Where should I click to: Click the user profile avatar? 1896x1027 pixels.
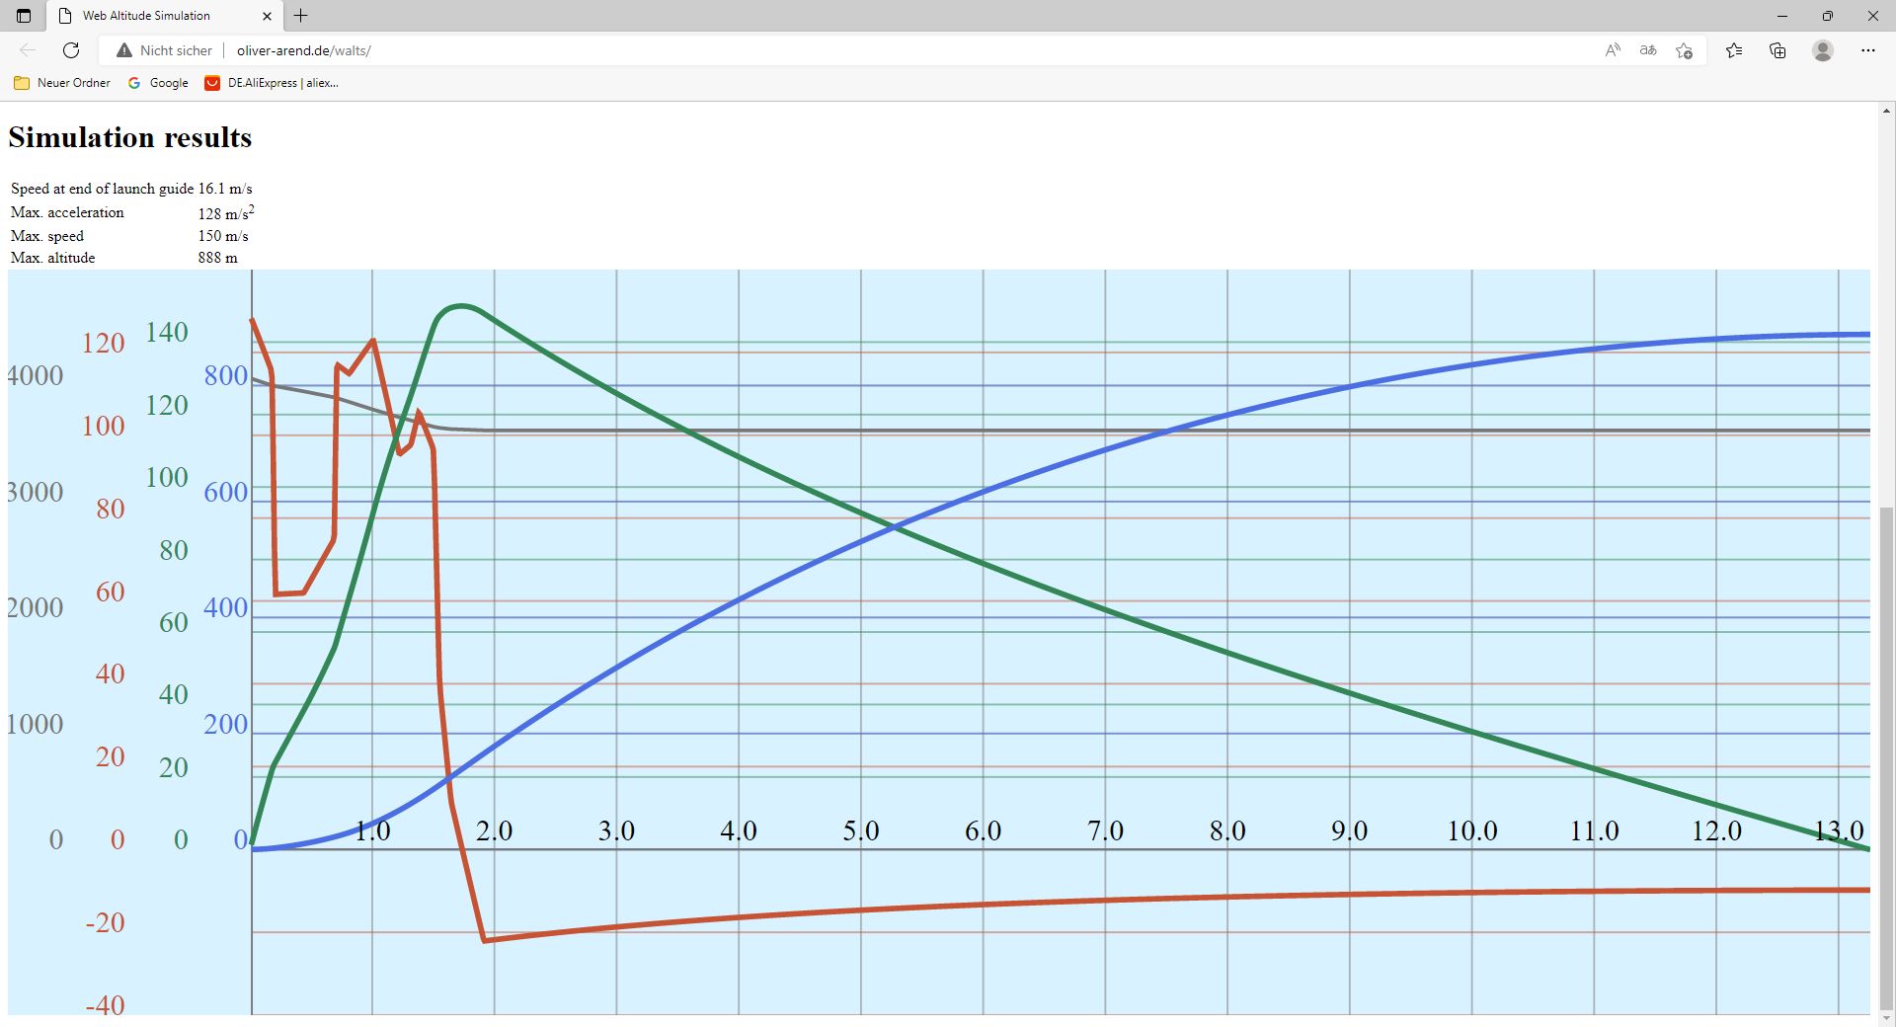pyautogui.click(x=1823, y=50)
